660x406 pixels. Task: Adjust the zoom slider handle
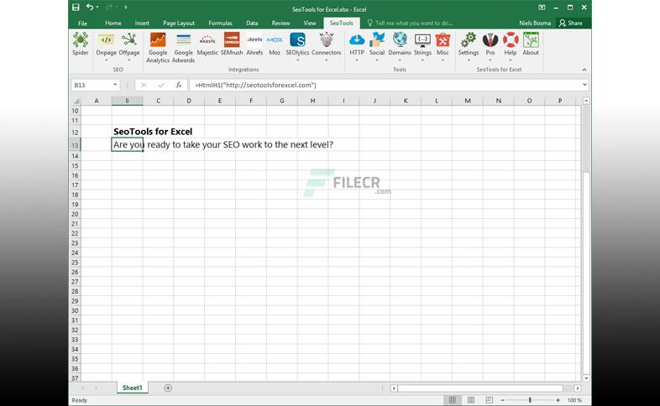coord(530,400)
